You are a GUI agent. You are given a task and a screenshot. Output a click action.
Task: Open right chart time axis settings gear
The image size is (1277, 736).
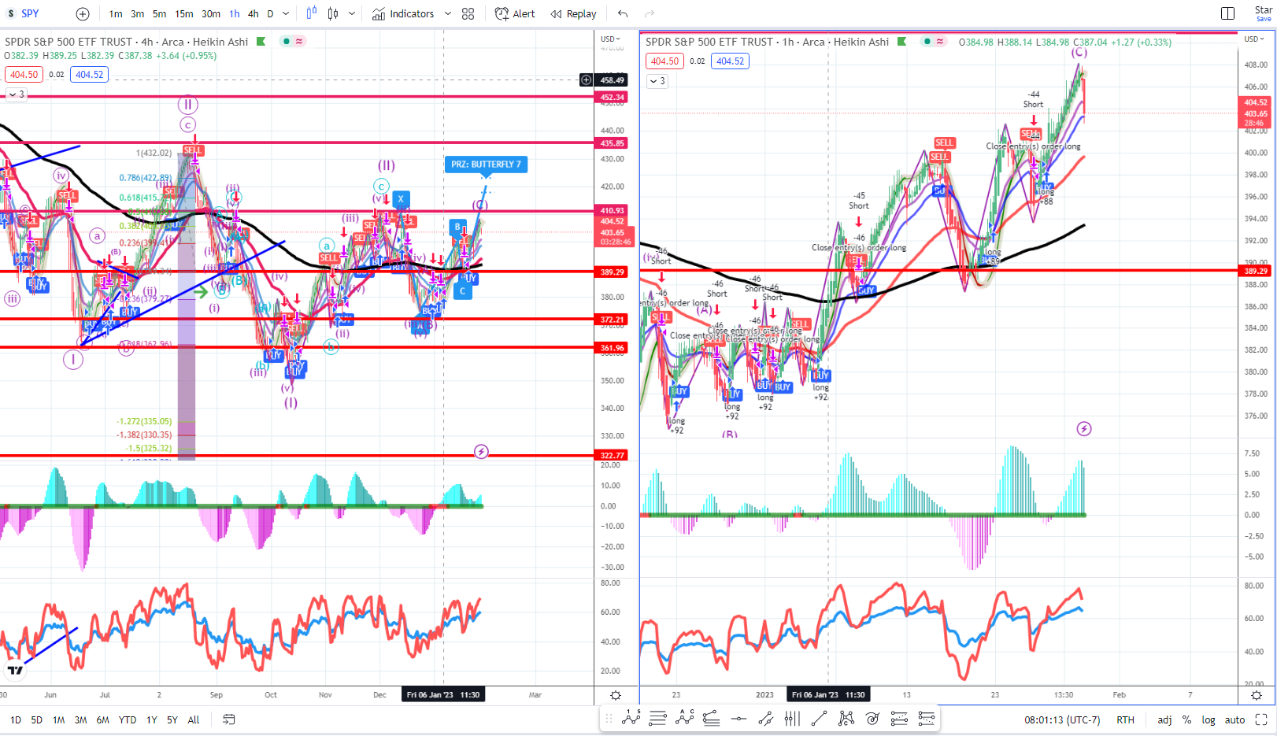click(x=1257, y=695)
